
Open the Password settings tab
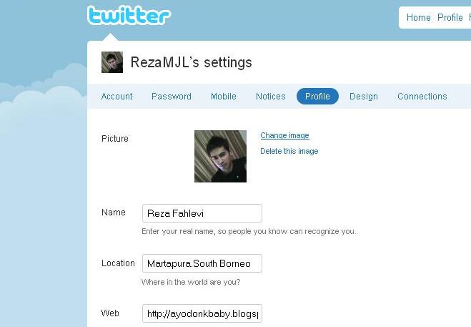(x=172, y=97)
